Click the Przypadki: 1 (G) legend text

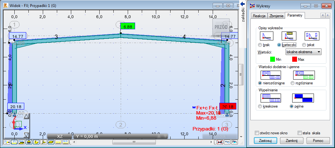pyautogui.click(x=210, y=129)
